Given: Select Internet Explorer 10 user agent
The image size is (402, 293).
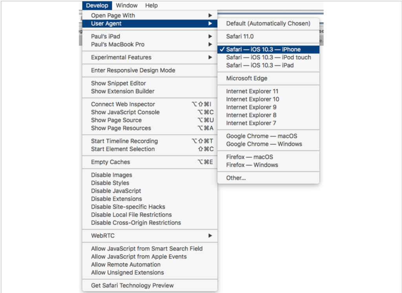Looking at the screenshot, I should tap(269, 99).
